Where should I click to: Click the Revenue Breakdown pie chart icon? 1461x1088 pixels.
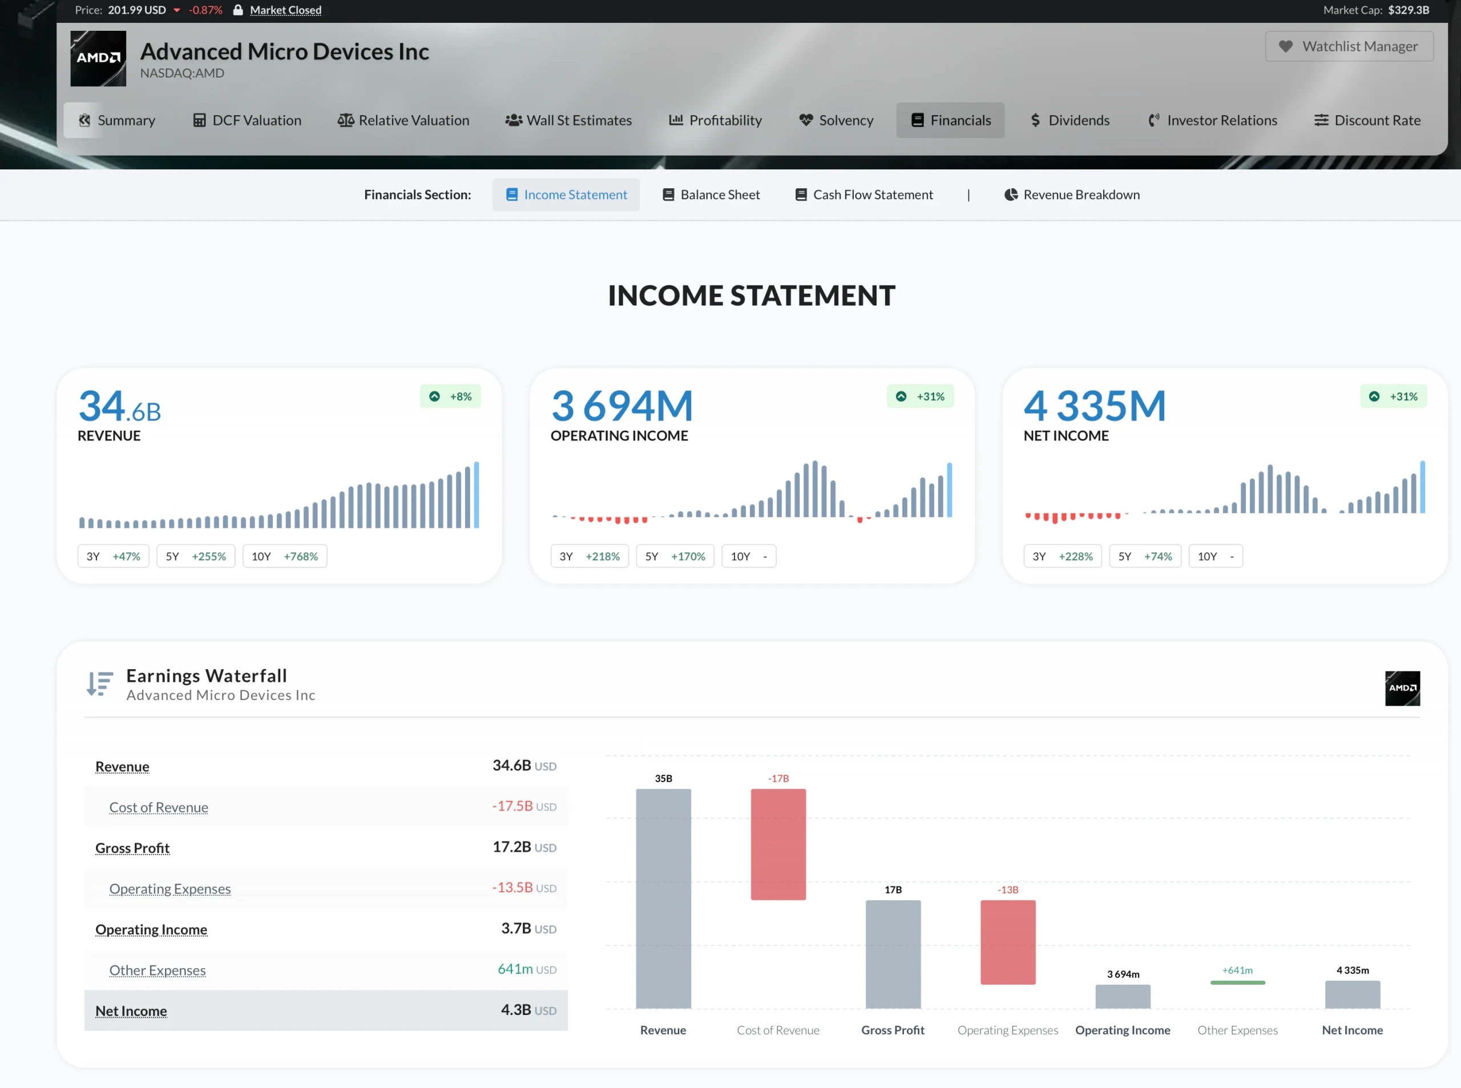pos(1011,195)
